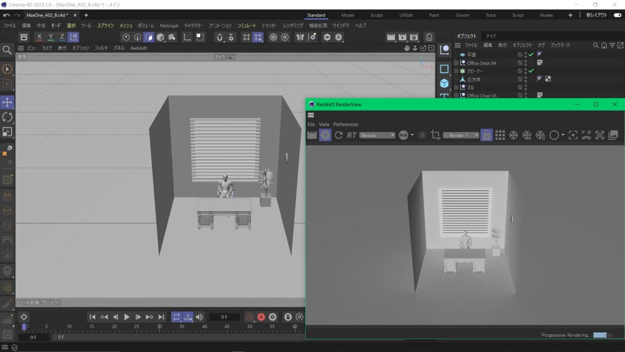Activate the RT mode in Redshift RenderView
The width and height of the screenshot is (625, 352).
(352, 135)
